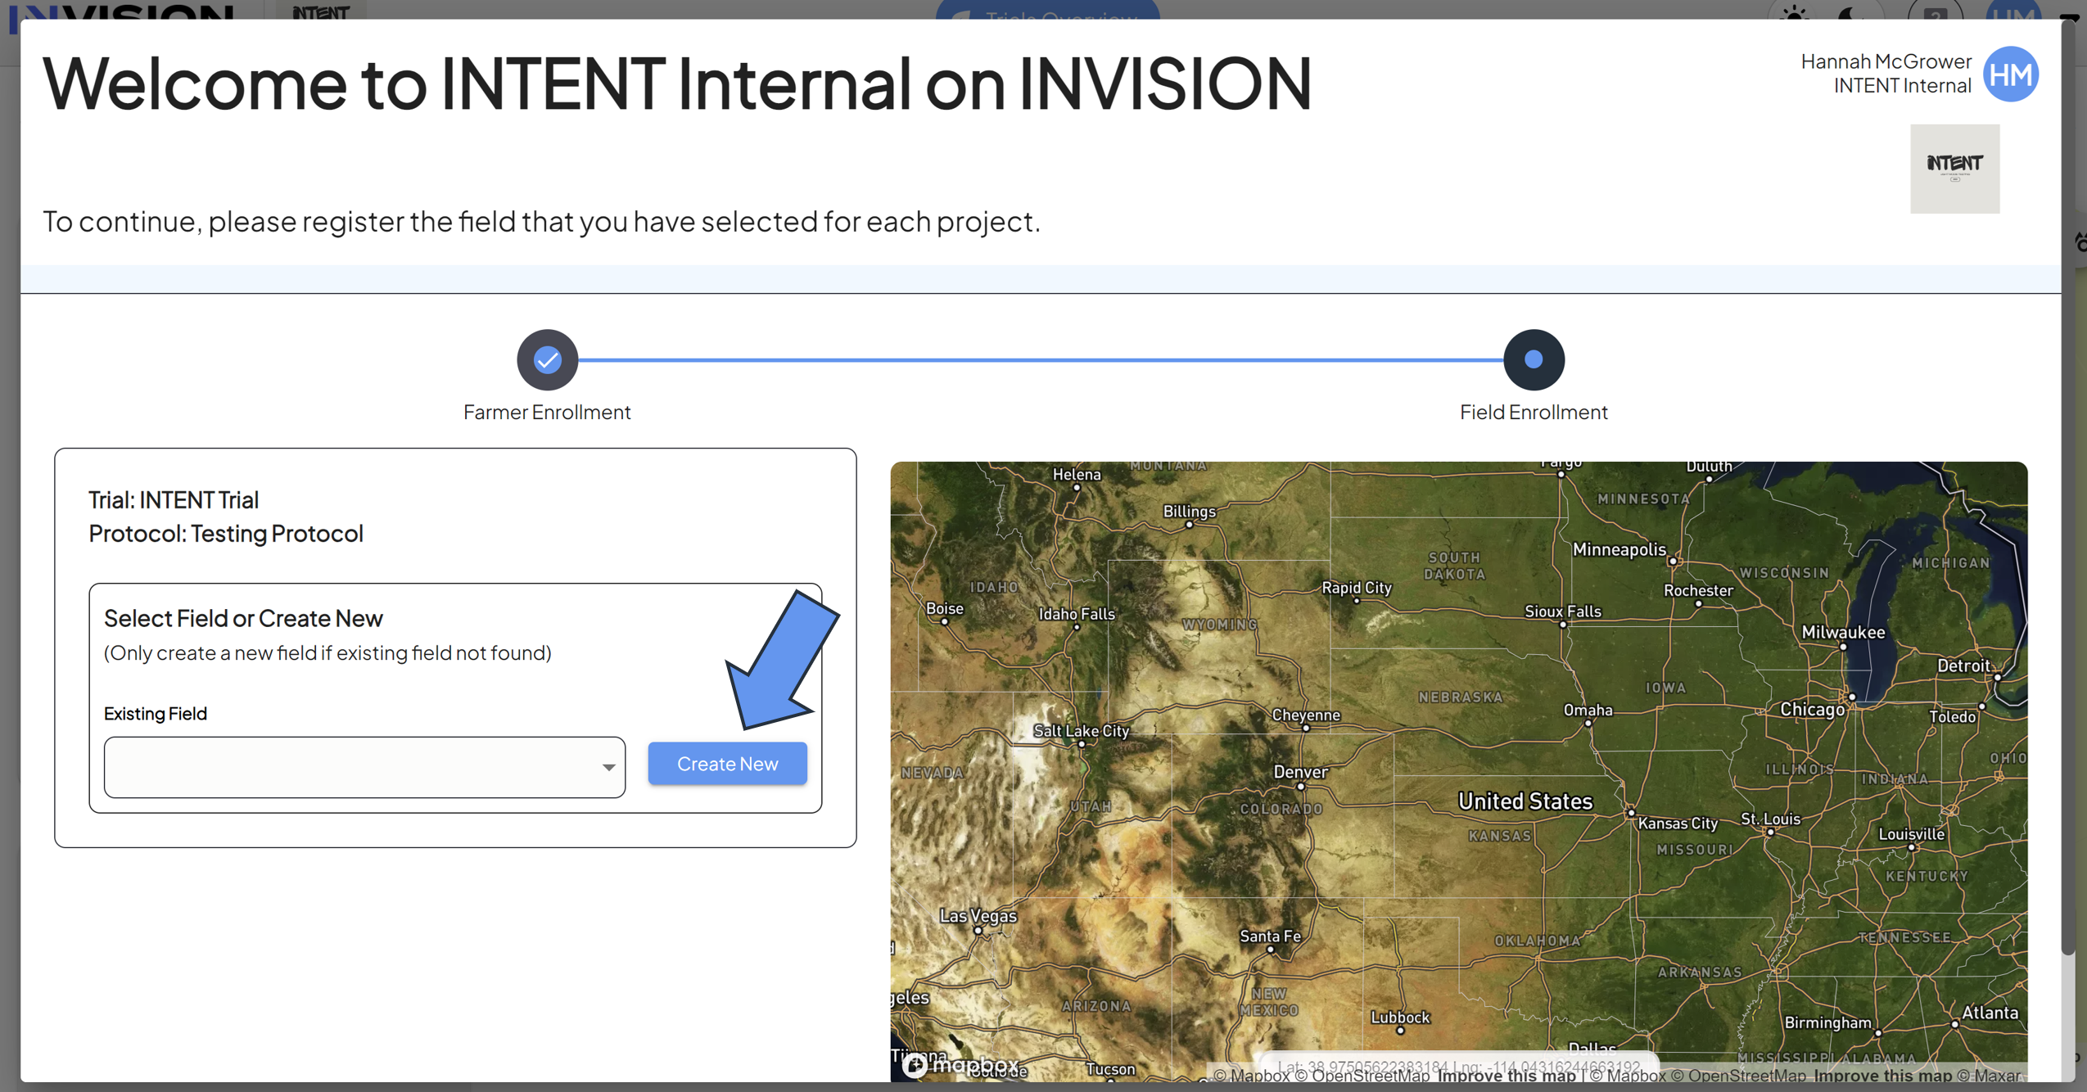Screen dimensions: 2087x1092
Task: Click the Minneapolis marker on the map
Action: click(1673, 562)
